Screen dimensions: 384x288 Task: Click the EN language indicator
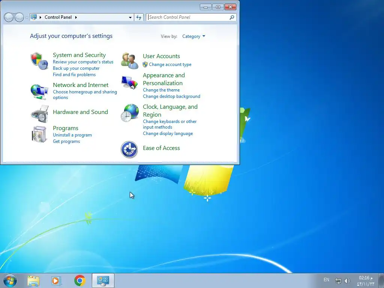[x=326, y=280]
